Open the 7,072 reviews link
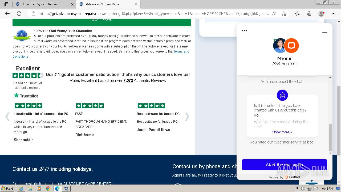The width and height of the screenshot is (341, 192). pos(128,81)
